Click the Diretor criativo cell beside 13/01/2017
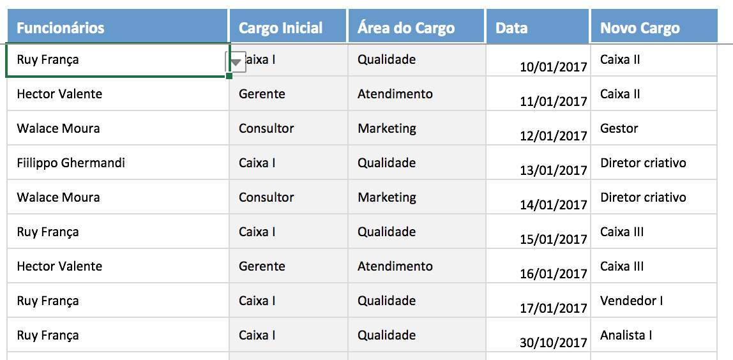The height and width of the screenshot is (360, 733). tap(653, 163)
